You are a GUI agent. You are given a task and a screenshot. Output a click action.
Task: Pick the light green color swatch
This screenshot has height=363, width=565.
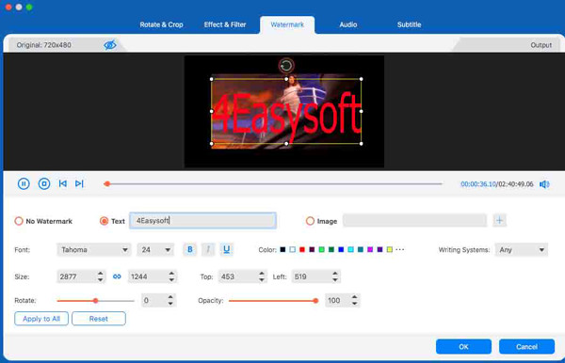[321, 249]
